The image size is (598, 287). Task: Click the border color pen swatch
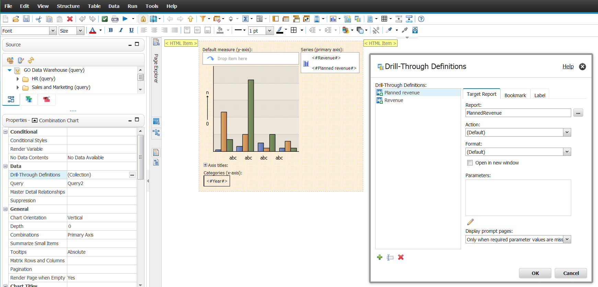point(280,30)
